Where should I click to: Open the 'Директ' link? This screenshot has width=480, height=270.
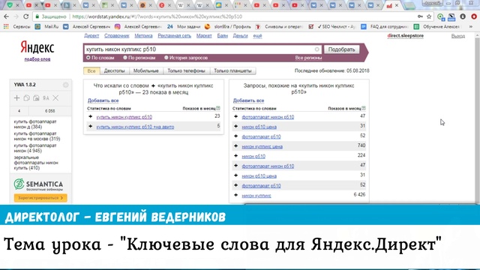pos(91,36)
